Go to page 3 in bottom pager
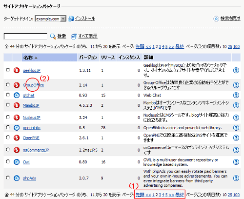Viewport: 244px width, 199px height. (160, 195)
